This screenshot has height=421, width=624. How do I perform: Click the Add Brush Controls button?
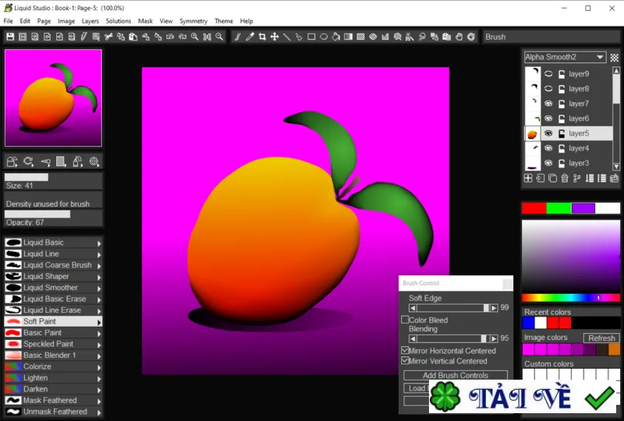pyautogui.click(x=456, y=375)
